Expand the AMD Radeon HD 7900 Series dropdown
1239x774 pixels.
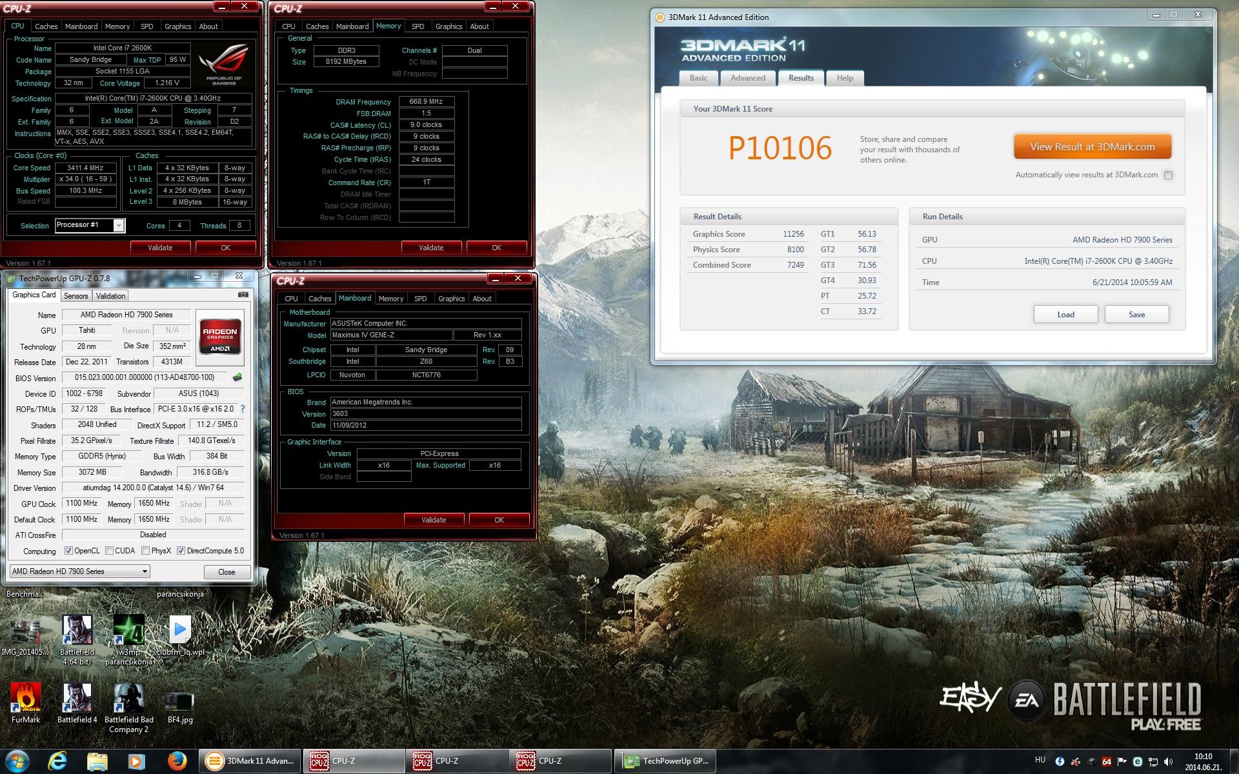click(x=145, y=571)
